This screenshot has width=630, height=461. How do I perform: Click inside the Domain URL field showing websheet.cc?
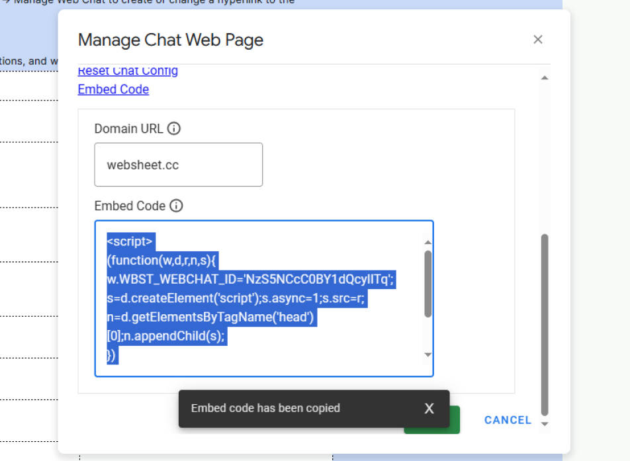(x=177, y=164)
